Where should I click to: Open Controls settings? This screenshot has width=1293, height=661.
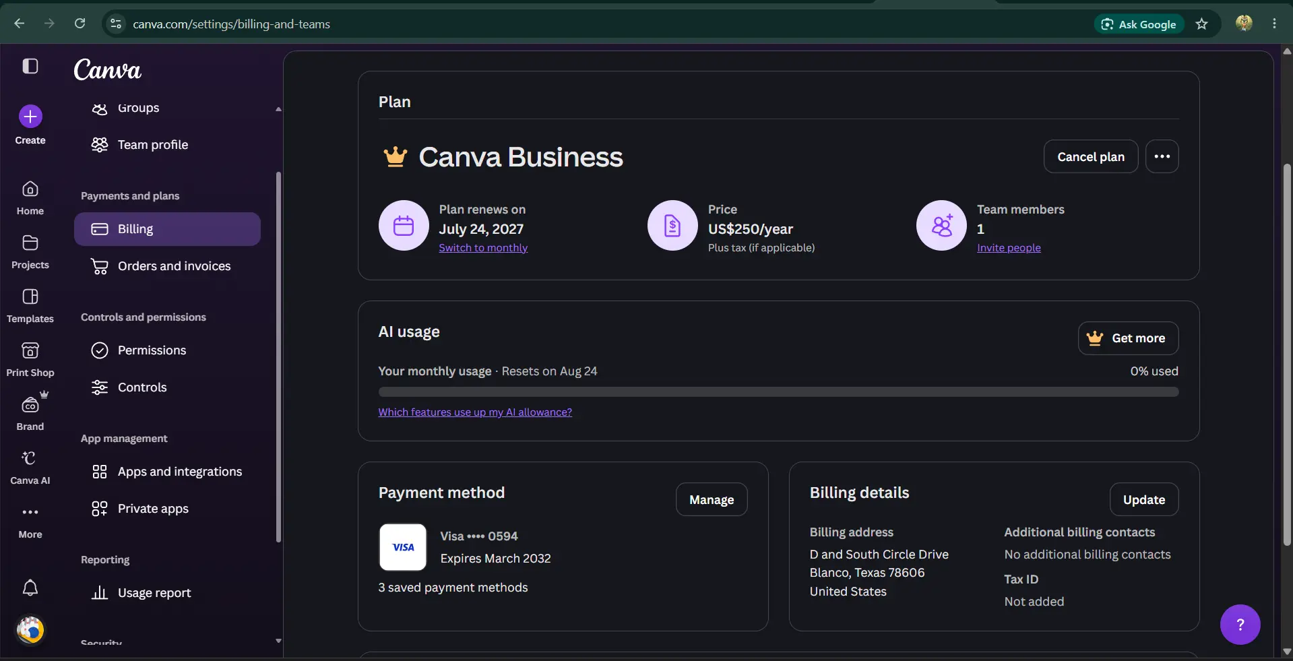[x=167, y=387]
